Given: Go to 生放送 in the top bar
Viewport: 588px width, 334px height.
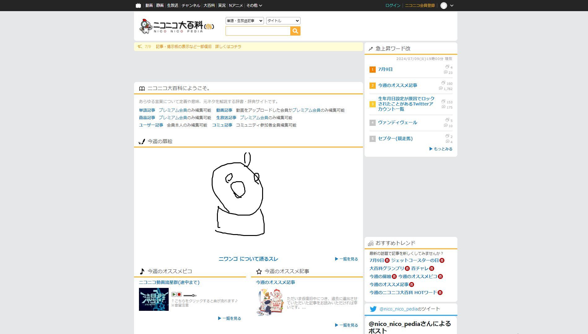Looking at the screenshot, I should (x=173, y=6).
